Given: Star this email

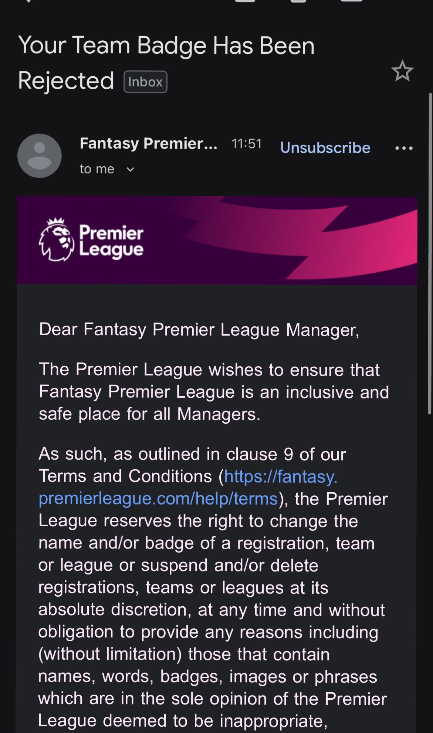Looking at the screenshot, I should [402, 71].
